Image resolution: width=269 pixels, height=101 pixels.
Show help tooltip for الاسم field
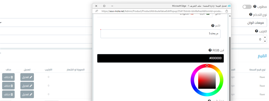coord(213,26)
